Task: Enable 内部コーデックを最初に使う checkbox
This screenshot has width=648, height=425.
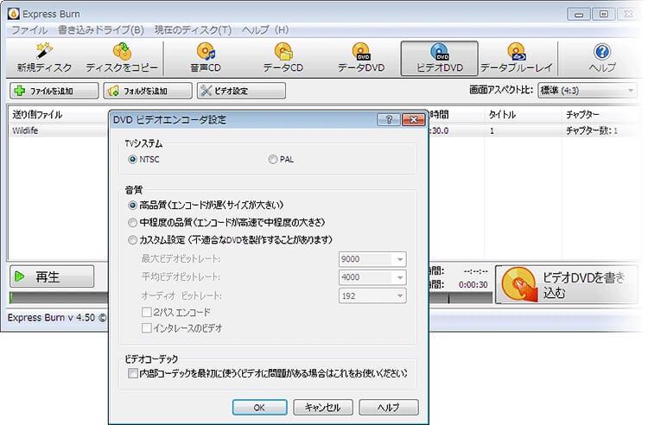Action: point(133,373)
